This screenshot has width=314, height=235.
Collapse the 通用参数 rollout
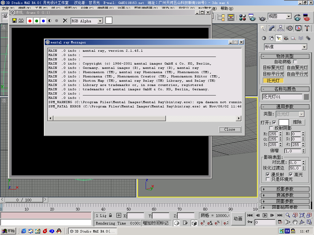pos(285,107)
